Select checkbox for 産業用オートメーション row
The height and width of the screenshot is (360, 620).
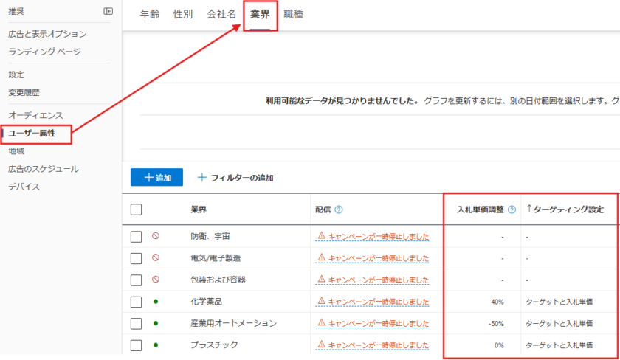point(136,323)
